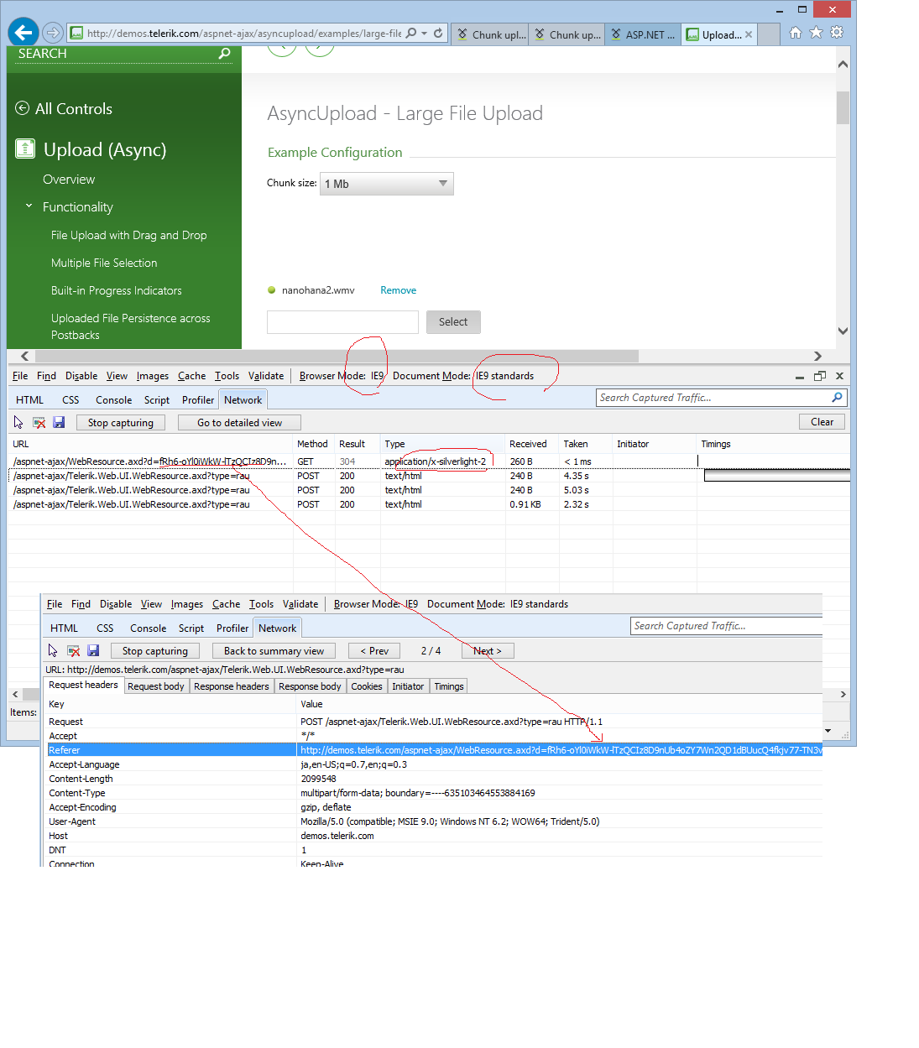Image resolution: width=919 pixels, height=1048 pixels.
Task: Click the Clear button in Network panel
Action: tap(822, 422)
